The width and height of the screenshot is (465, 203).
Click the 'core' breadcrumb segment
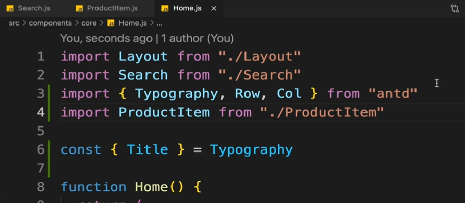click(x=89, y=23)
